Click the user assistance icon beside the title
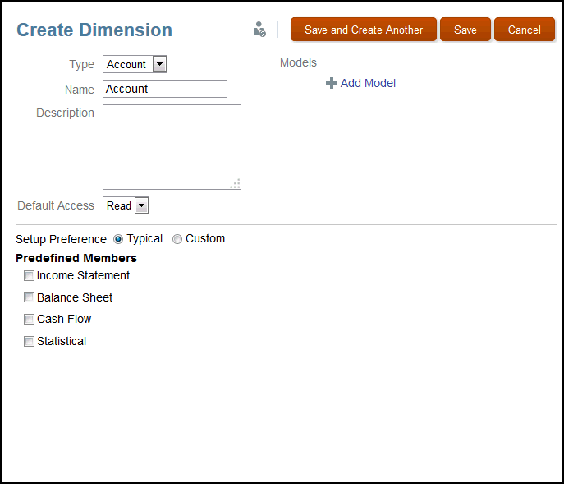 pos(259,29)
